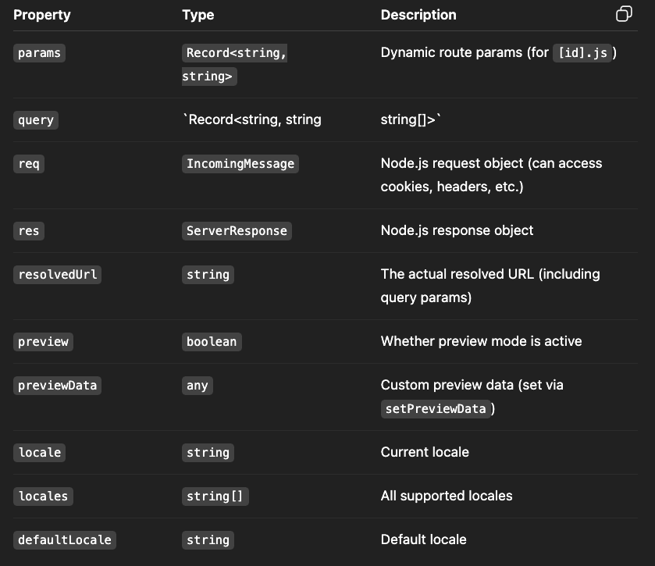The width and height of the screenshot is (655, 566).
Task: Click the query property badge
Action: (35, 119)
